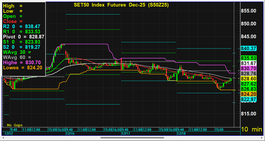Click the 12/18 date marker on time axis
This screenshot has height=141, width=265.
pos(181,133)
